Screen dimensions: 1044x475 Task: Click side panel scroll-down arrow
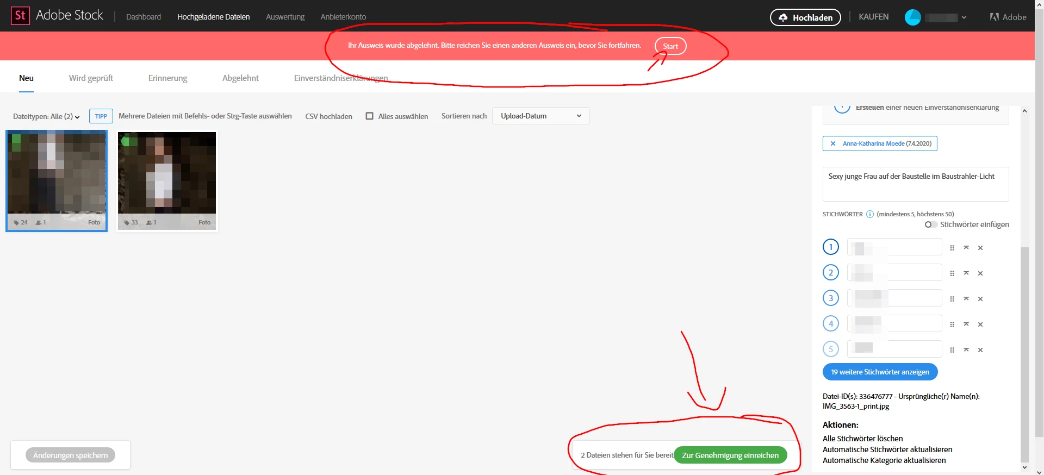click(x=1025, y=467)
